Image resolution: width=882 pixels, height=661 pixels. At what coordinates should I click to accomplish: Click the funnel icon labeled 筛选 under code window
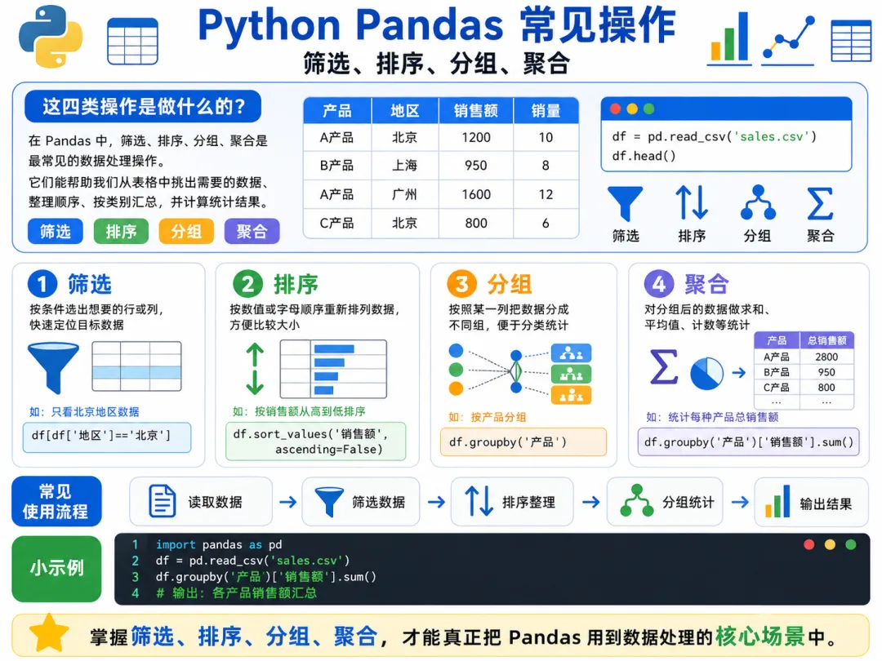tap(625, 203)
